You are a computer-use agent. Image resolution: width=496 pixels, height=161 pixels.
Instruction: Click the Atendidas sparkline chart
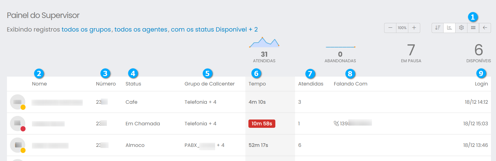pyautogui.click(x=264, y=43)
